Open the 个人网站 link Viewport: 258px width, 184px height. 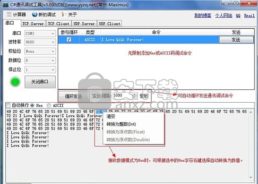tap(224, 16)
